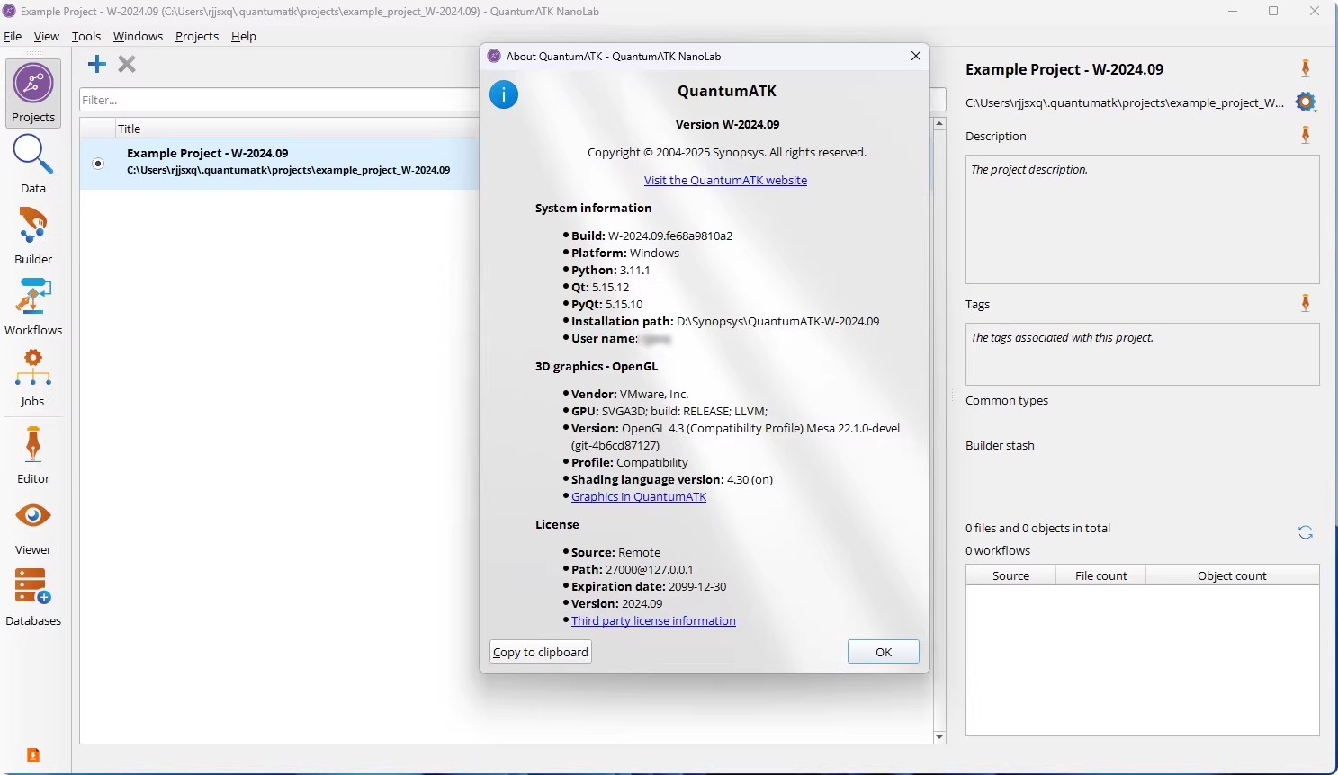This screenshot has width=1338, height=775.
Task: Open the Data magnifier tool
Action: [33, 164]
